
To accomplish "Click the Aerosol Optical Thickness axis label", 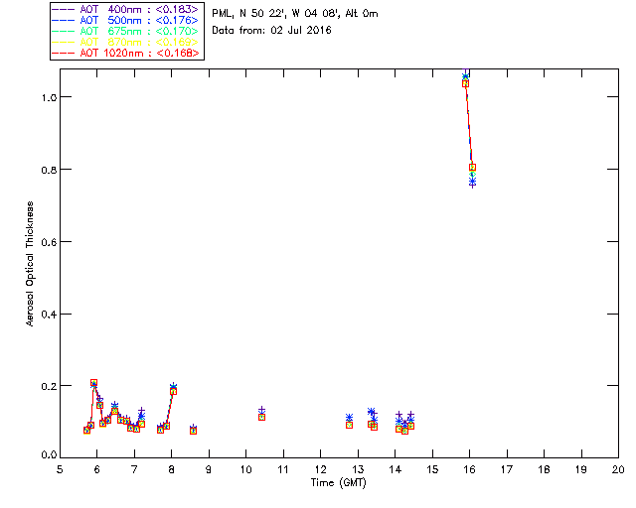I will (x=30, y=263).
